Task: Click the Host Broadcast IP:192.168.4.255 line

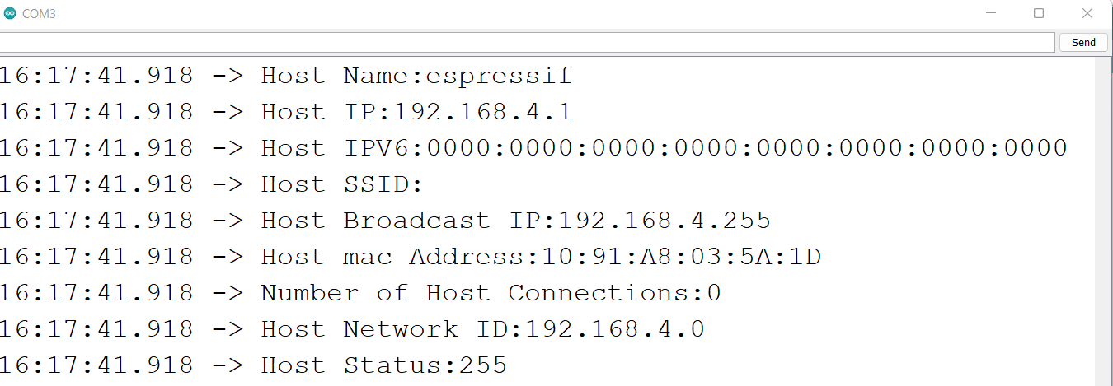Action: pyautogui.click(x=385, y=221)
